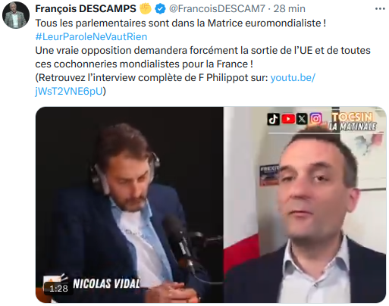Click the Nicolas Vidal name caption

pos(106,283)
